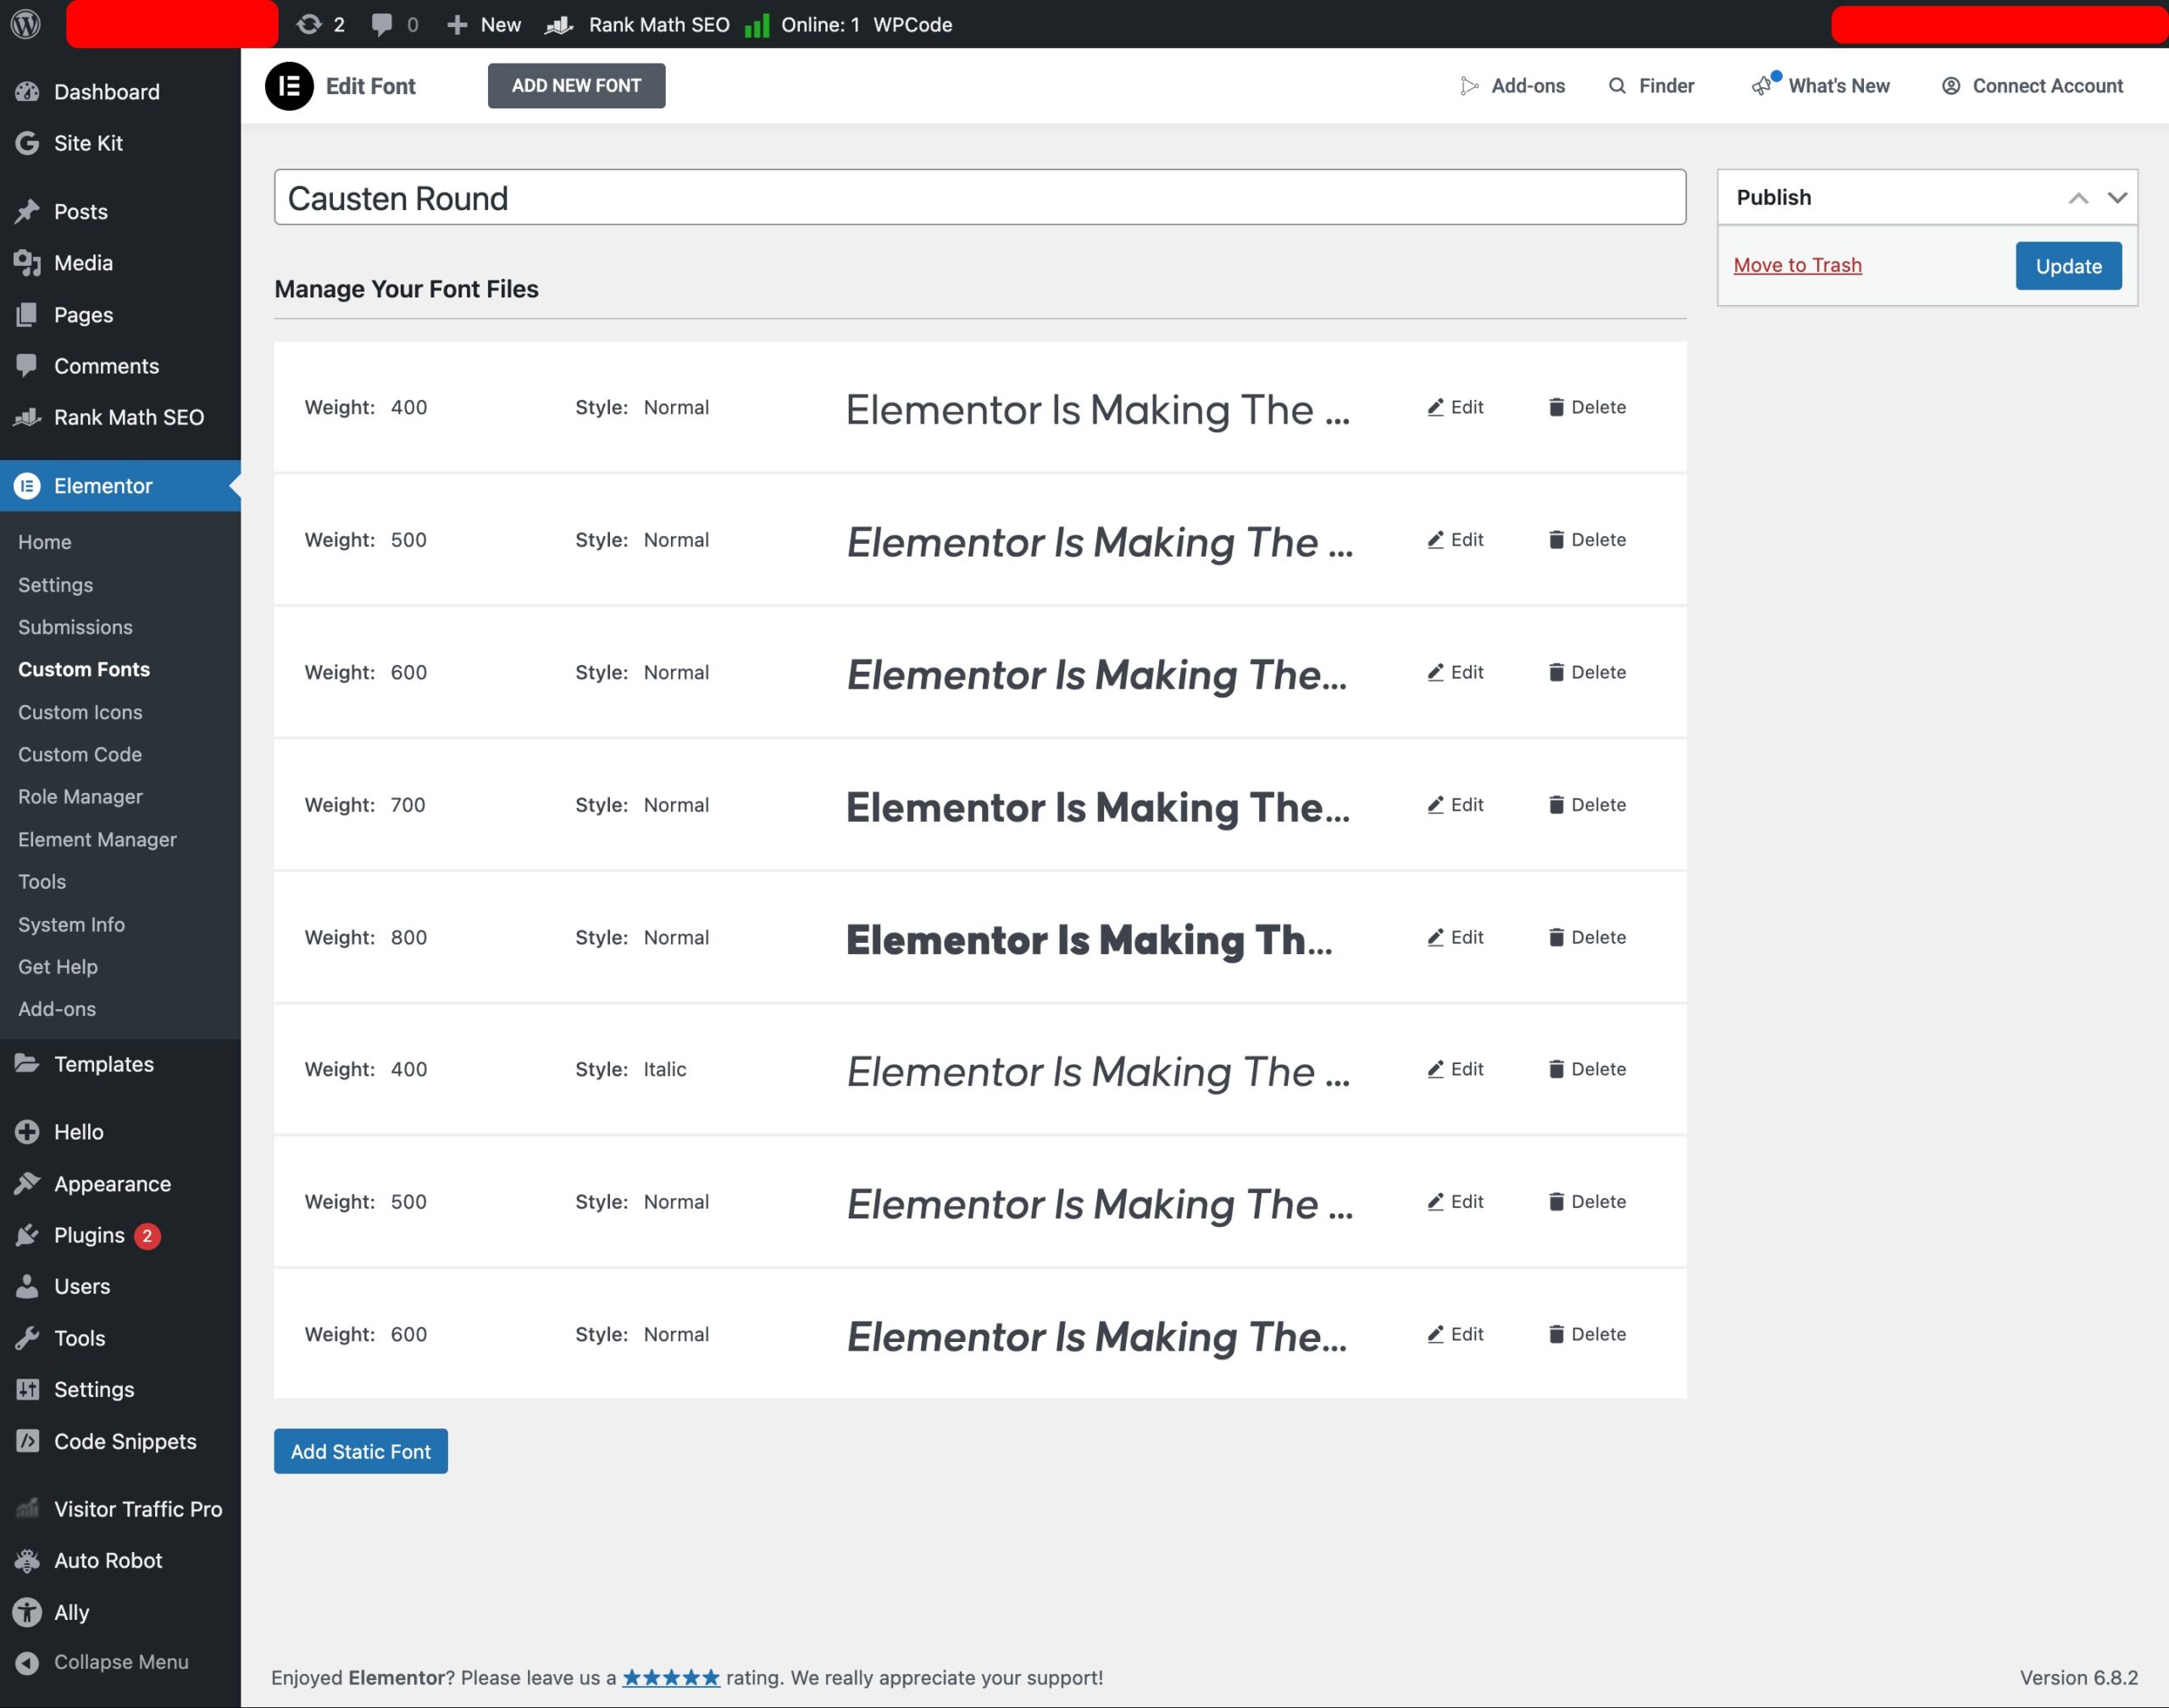The width and height of the screenshot is (2169, 1708).
Task: Click the WordPress logo icon
Action: (x=26, y=24)
